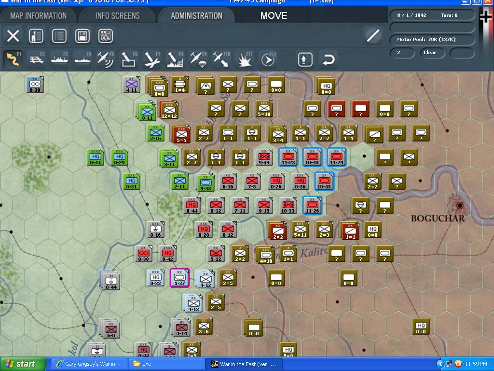
Task: Select the 0-16 grey unit counter
Action: (x=156, y=229)
